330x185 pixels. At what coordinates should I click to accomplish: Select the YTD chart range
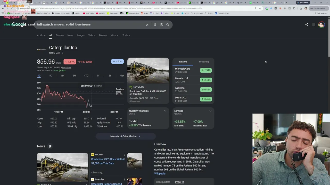pyautogui.click(x=86, y=76)
